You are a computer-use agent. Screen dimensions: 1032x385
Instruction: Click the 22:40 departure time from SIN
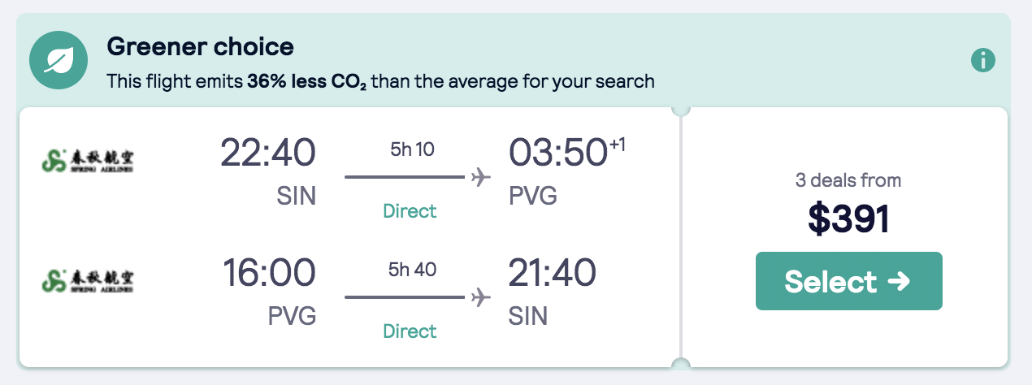click(267, 153)
